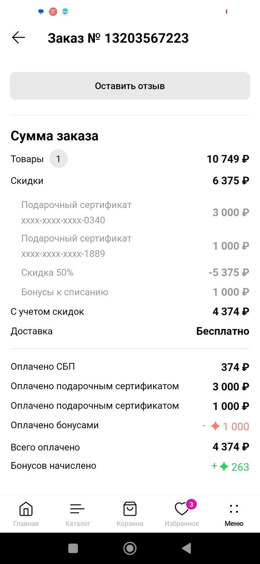Open Избранное heart icon
Image resolution: width=260 pixels, height=564 pixels.
coord(181,510)
